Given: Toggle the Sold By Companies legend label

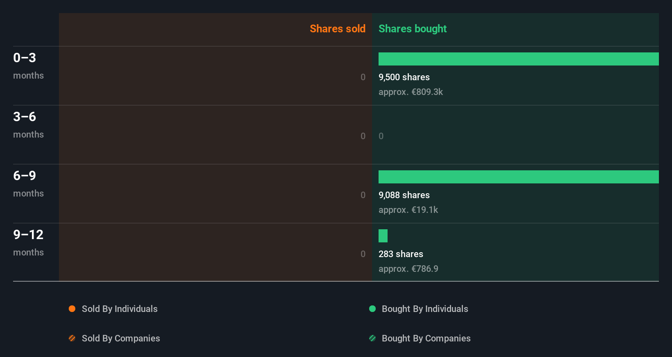Looking at the screenshot, I should pyautogui.click(x=121, y=338).
